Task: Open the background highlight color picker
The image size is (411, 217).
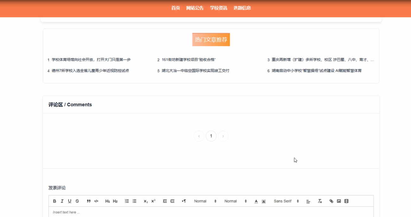Action: [264, 201]
